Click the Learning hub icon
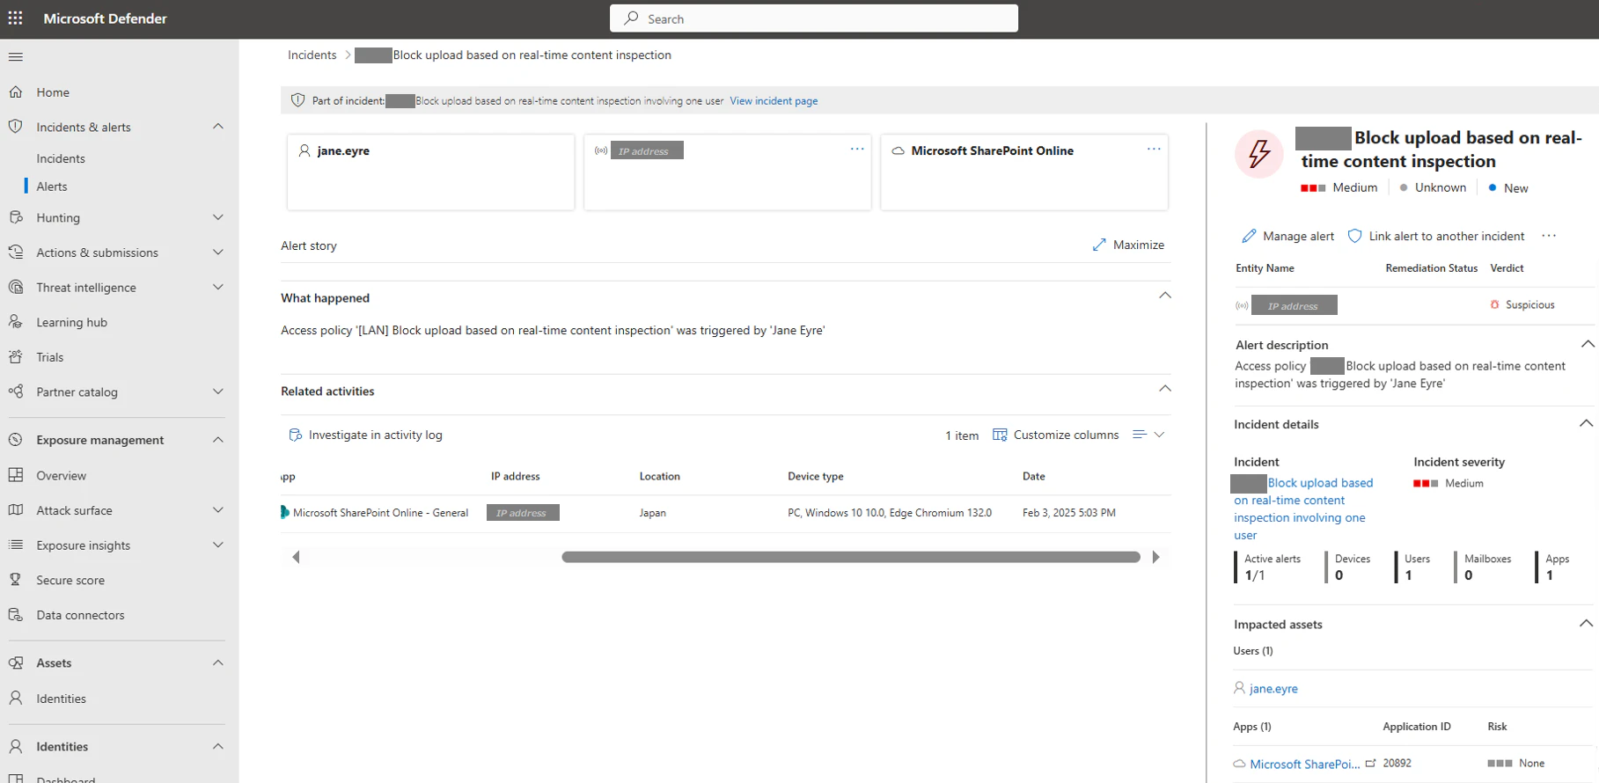The width and height of the screenshot is (1599, 783). tap(15, 322)
